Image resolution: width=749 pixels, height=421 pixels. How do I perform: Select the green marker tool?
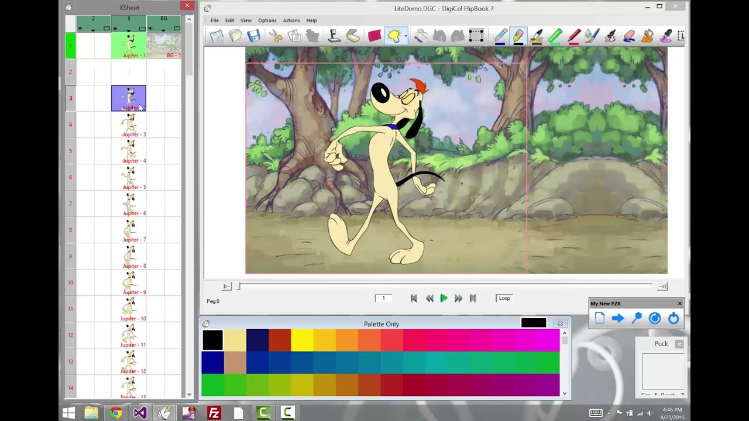click(x=555, y=36)
